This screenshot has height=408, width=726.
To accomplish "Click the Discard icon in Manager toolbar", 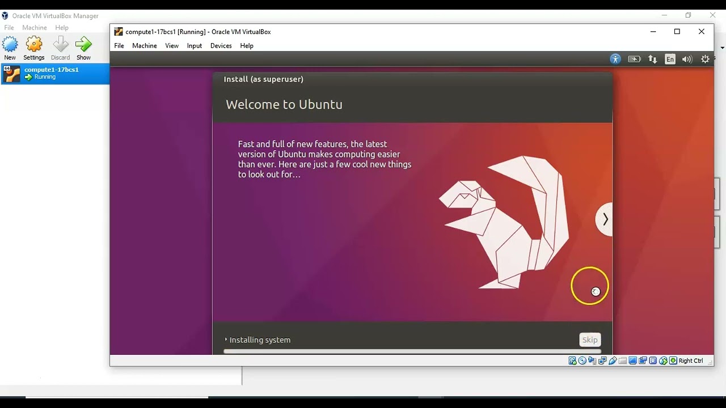I will coord(60,44).
